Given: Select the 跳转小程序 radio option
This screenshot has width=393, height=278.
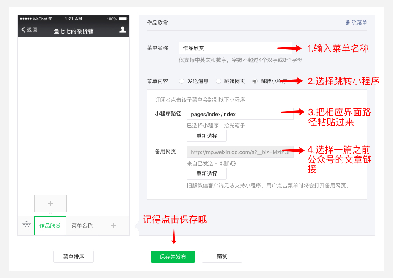Looking at the screenshot, I should [255, 81].
